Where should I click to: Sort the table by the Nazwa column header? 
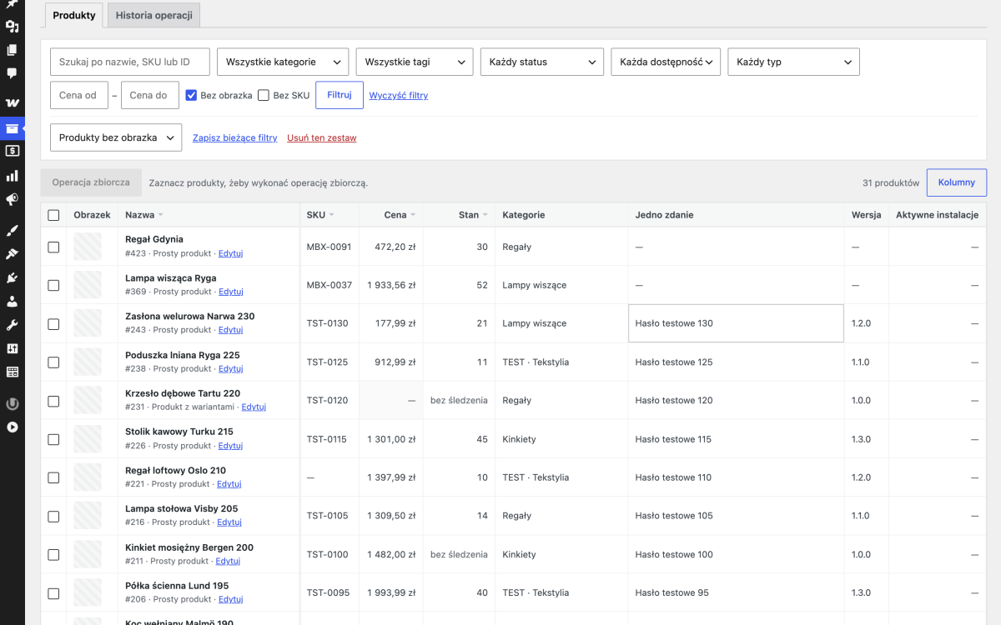[144, 215]
